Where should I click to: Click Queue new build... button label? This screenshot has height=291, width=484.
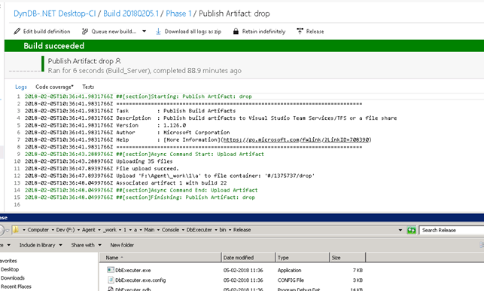[114, 31]
